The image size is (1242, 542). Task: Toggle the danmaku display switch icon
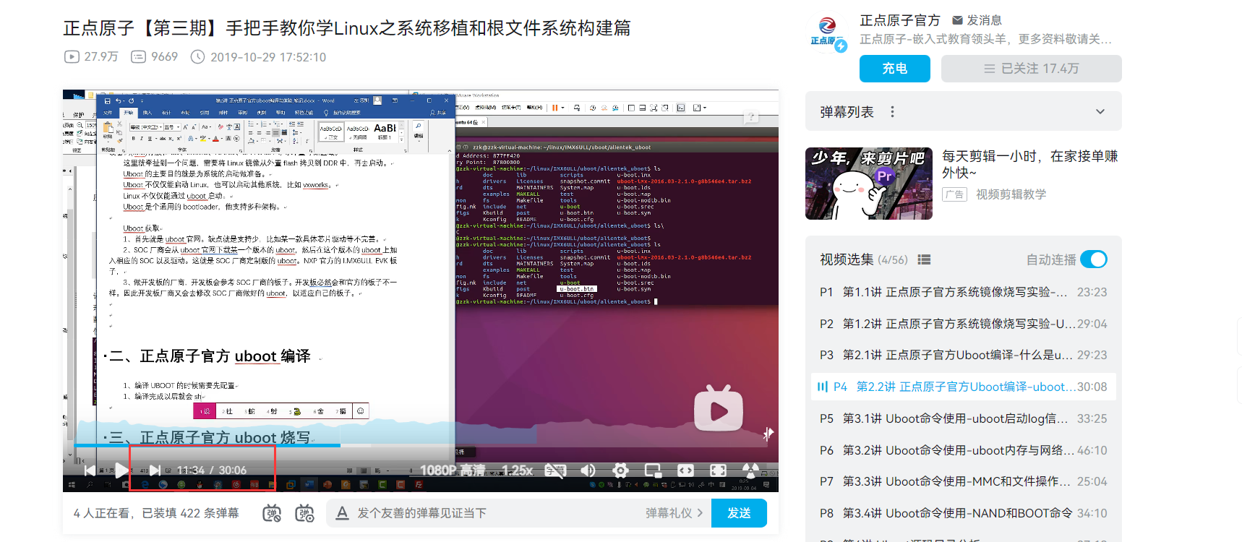click(271, 513)
